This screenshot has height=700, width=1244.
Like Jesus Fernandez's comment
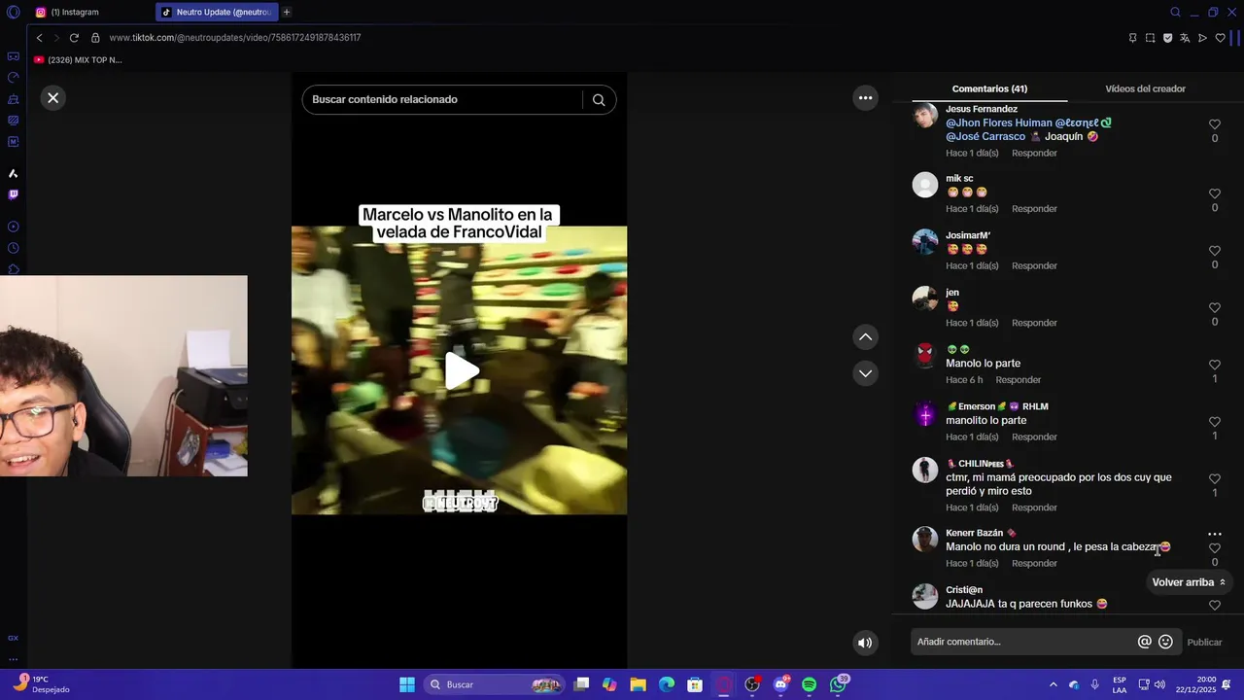pos(1215,124)
